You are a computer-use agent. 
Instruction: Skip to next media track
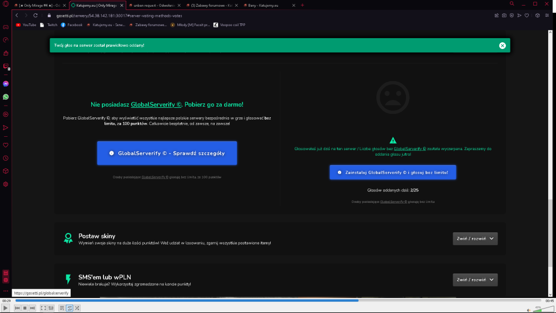coord(32,308)
